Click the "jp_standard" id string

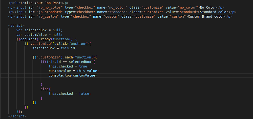tap(50, 12)
